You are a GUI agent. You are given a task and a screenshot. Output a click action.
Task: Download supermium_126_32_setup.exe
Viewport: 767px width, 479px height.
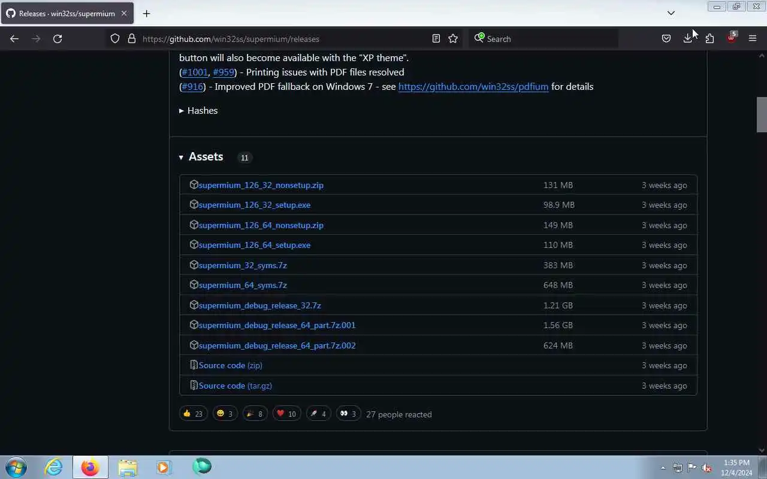(x=255, y=205)
